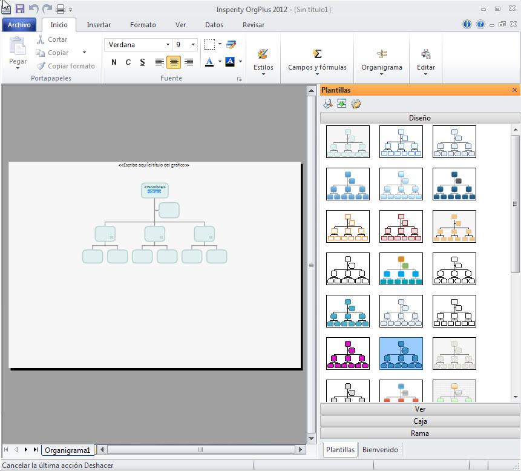The image size is (521, 471).
Task: Toggle bold formatting (N button)
Action: click(x=114, y=62)
